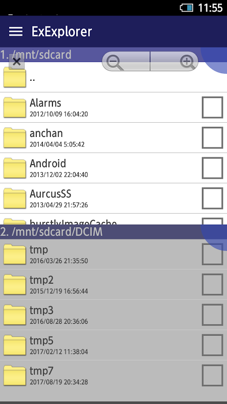Open the tmp folder entry

[113, 255]
